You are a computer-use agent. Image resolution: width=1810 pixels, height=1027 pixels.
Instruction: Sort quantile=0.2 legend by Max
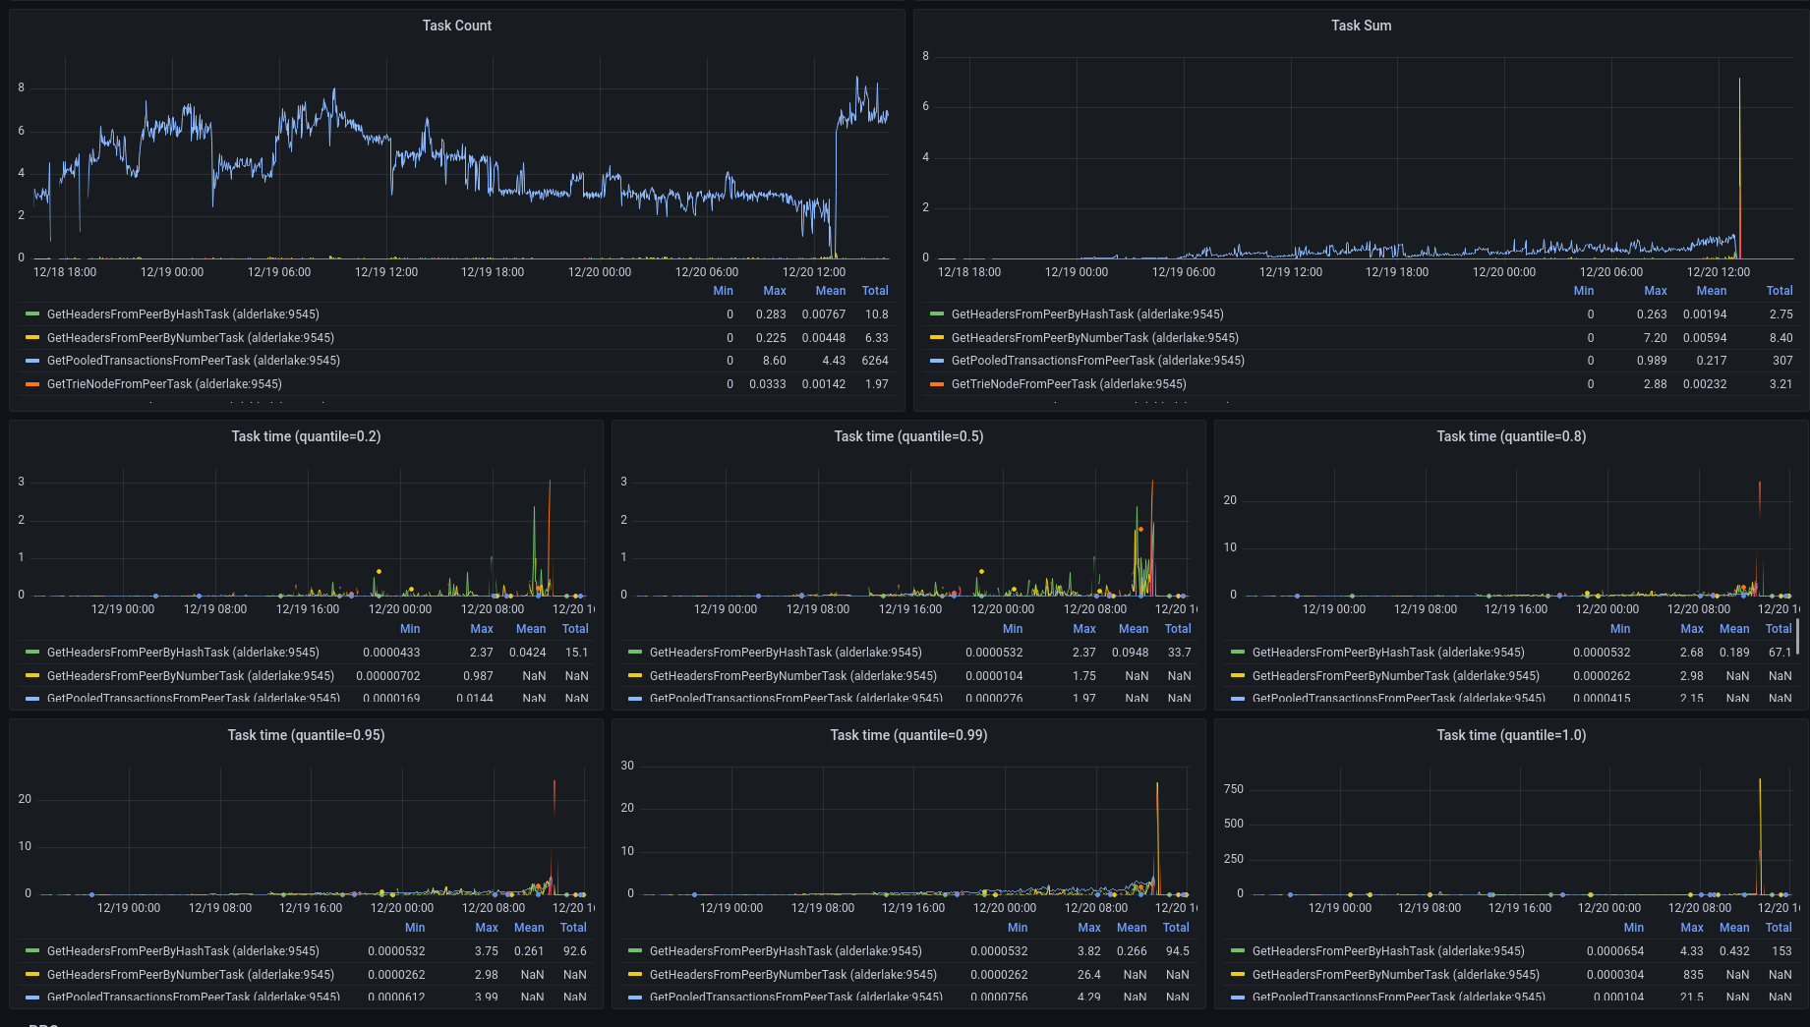click(482, 629)
